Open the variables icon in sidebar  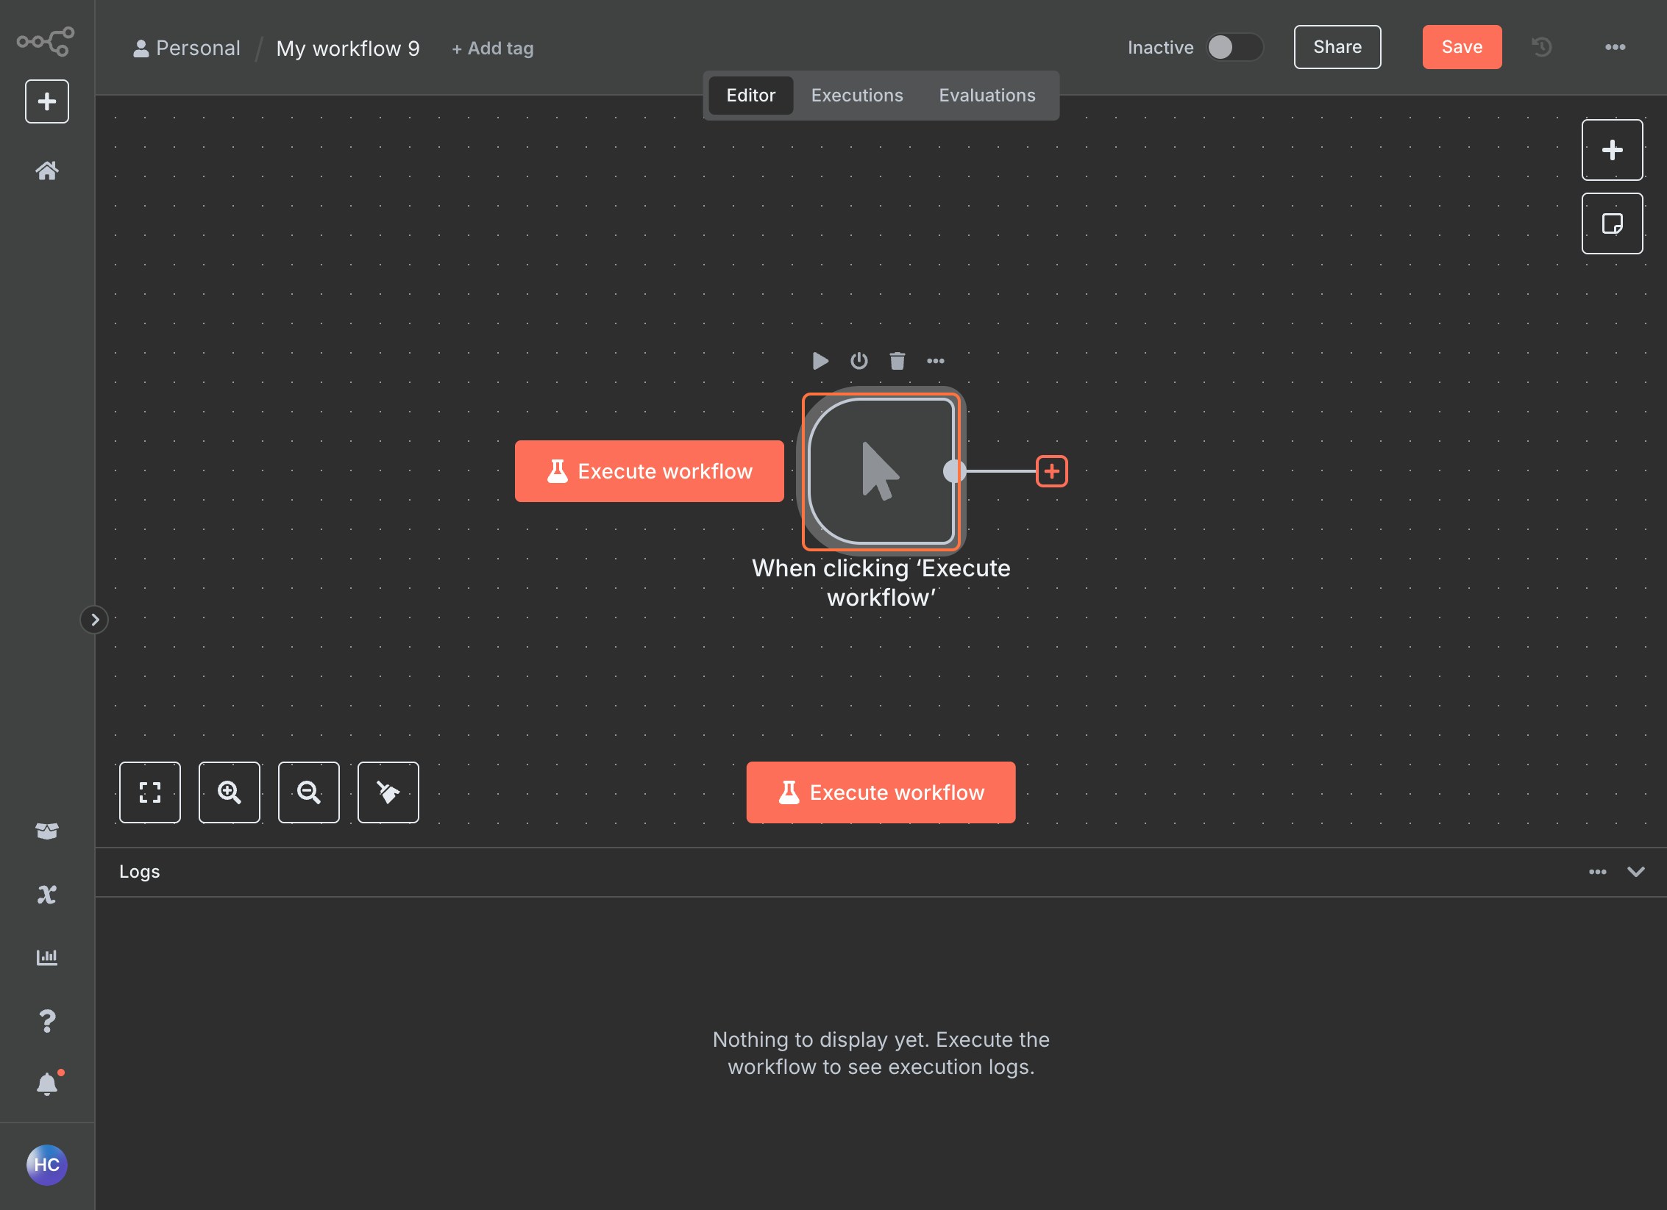coord(47,894)
